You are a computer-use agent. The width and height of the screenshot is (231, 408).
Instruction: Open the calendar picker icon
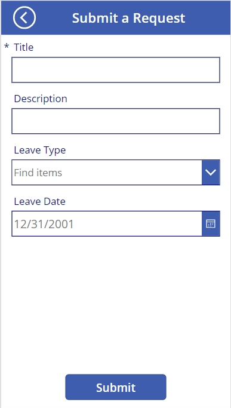pos(211,224)
